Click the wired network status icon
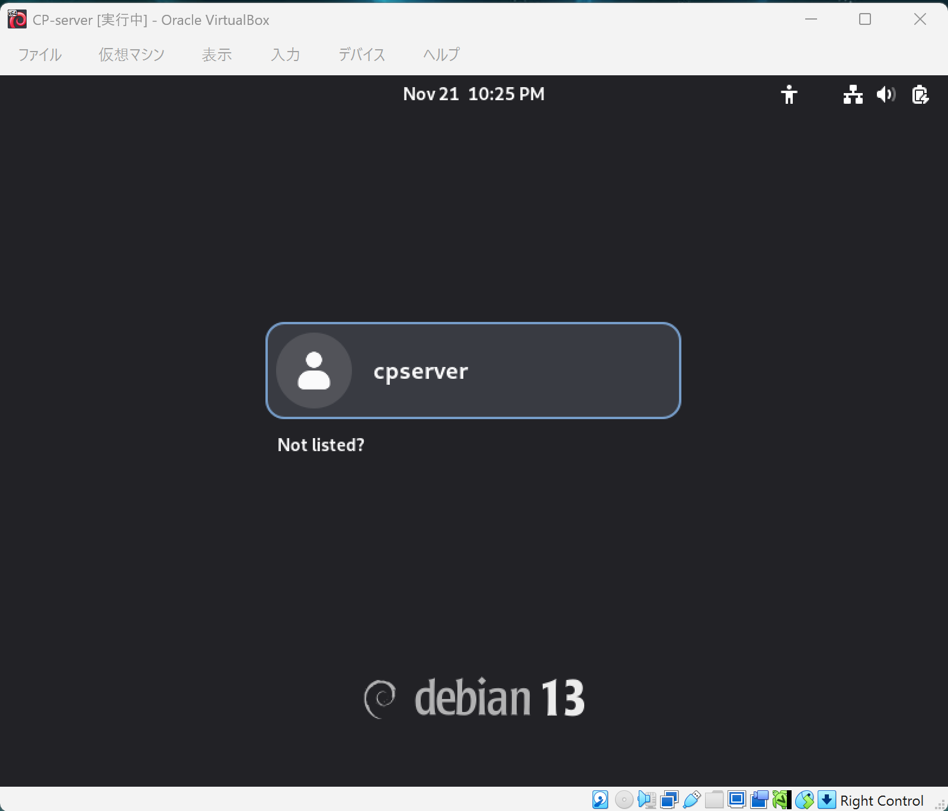The image size is (948, 811). click(853, 94)
